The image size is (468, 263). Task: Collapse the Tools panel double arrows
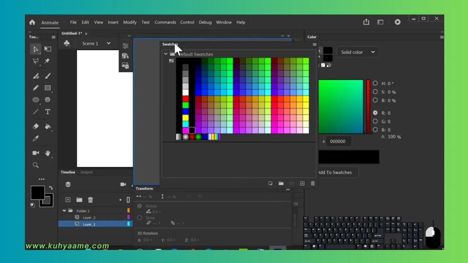[30, 32]
